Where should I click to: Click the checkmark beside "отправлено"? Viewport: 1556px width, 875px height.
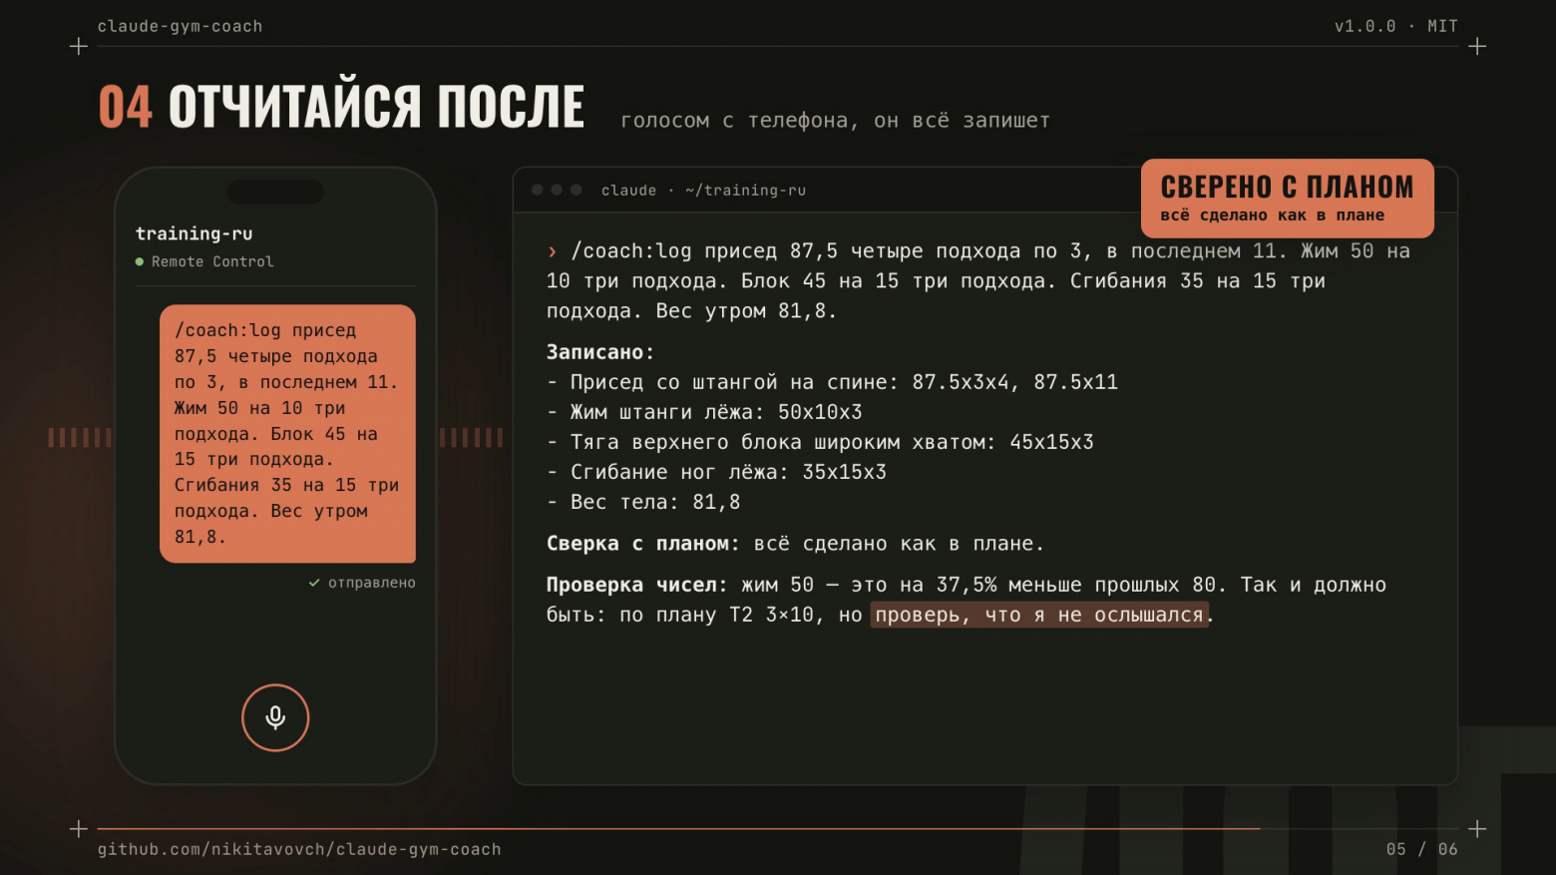click(x=314, y=583)
